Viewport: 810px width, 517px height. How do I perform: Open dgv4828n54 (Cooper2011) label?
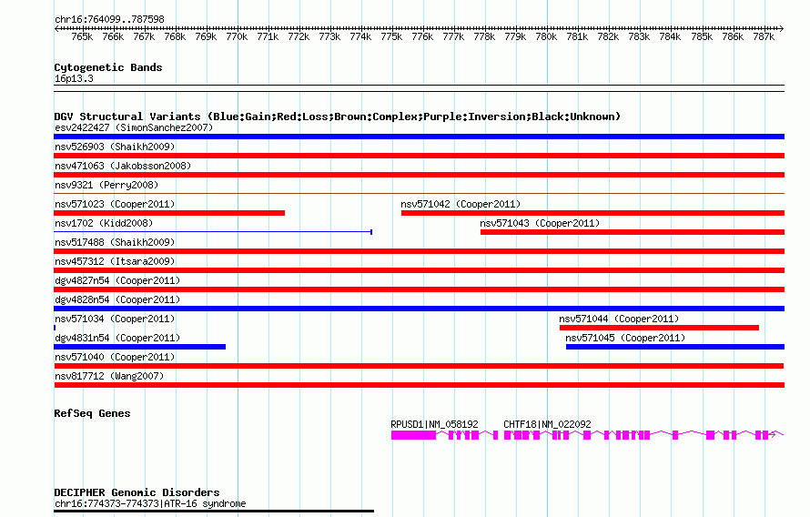tap(117, 299)
